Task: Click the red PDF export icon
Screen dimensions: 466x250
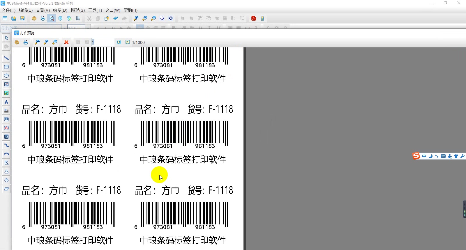Action: [x=254, y=18]
